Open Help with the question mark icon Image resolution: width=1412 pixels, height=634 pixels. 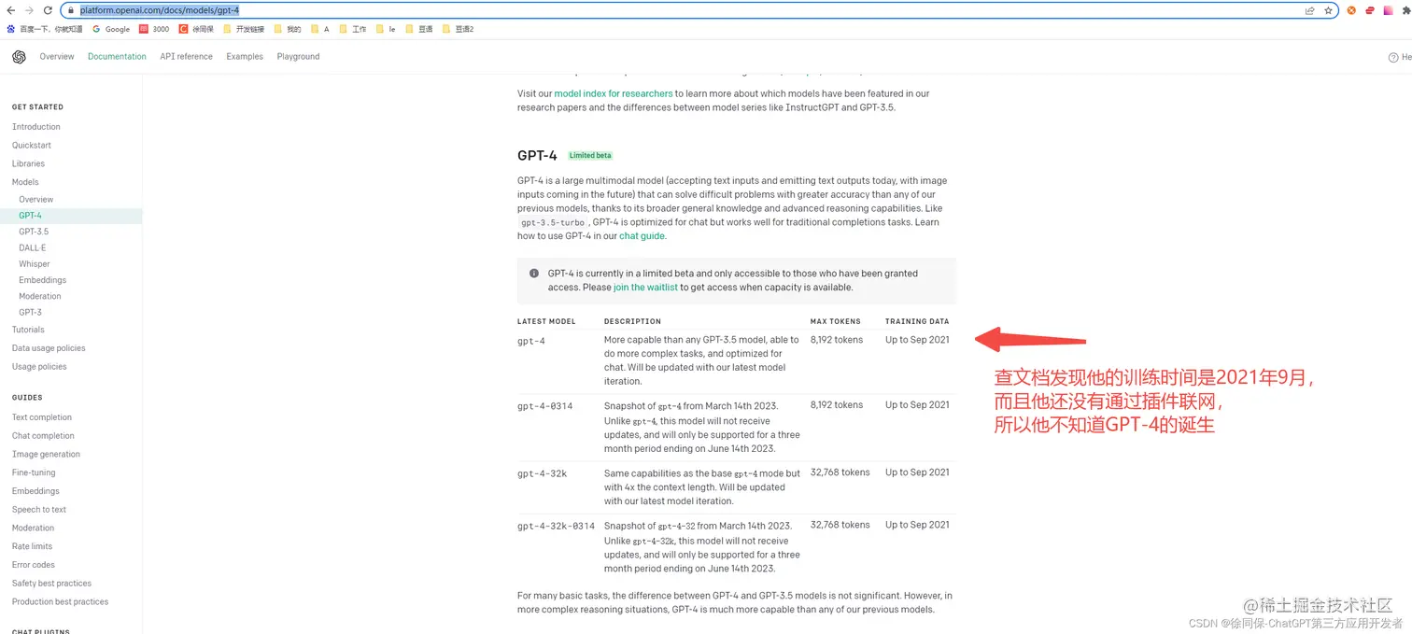pos(1393,57)
